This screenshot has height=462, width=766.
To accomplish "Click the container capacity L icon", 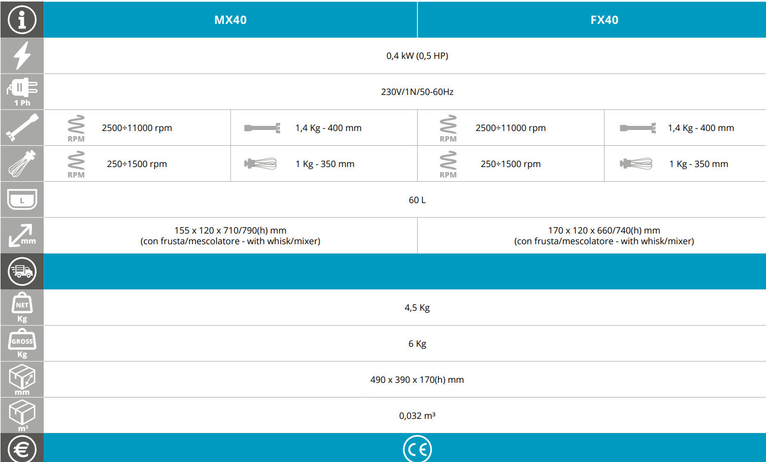I will coord(22,200).
